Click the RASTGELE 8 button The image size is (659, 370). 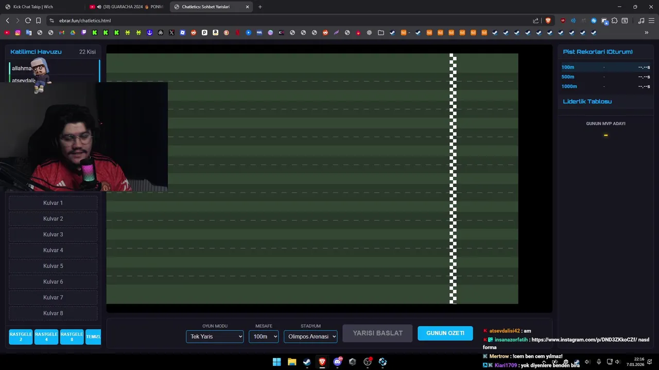[72, 337]
